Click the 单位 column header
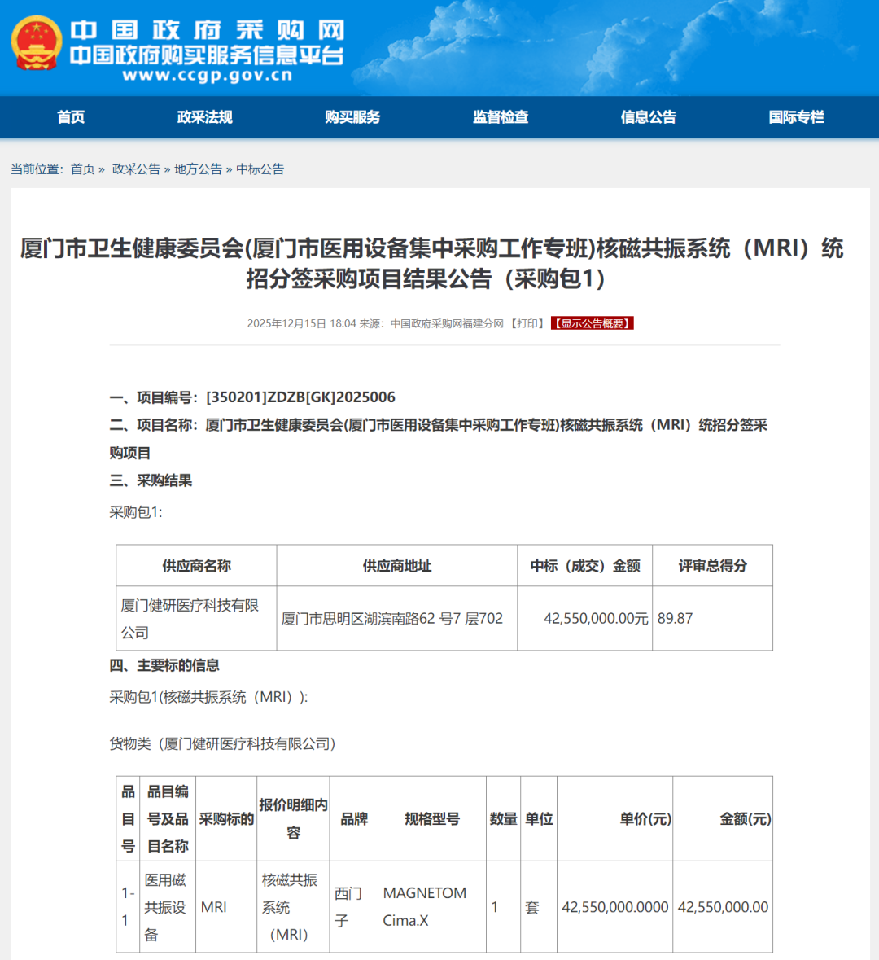This screenshot has width=879, height=960. tap(539, 819)
